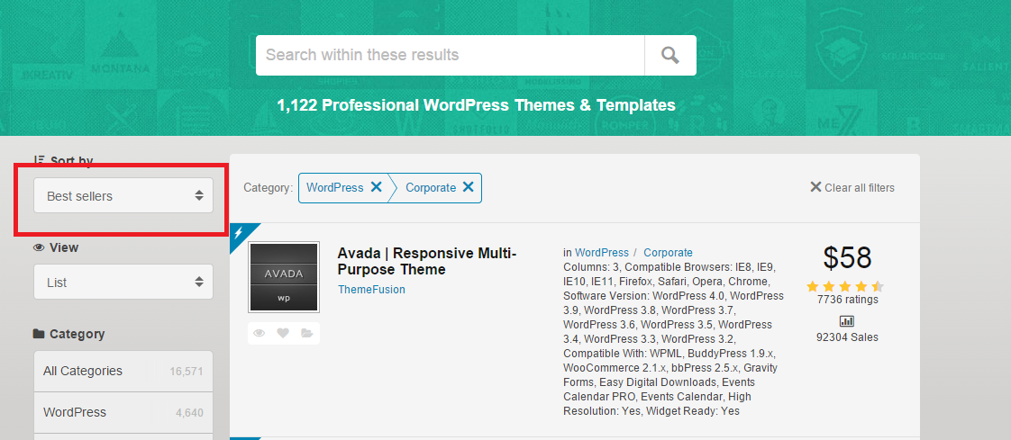Click the eye preview icon under Avada
The width and height of the screenshot is (1011, 440).
[260, 333]
